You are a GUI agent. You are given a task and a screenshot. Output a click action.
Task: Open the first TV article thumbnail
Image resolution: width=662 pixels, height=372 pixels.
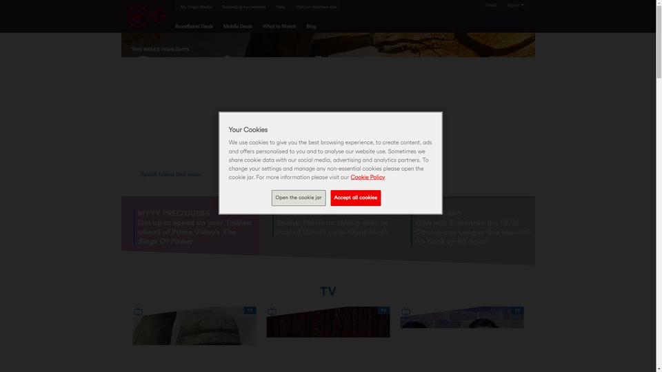194,326
